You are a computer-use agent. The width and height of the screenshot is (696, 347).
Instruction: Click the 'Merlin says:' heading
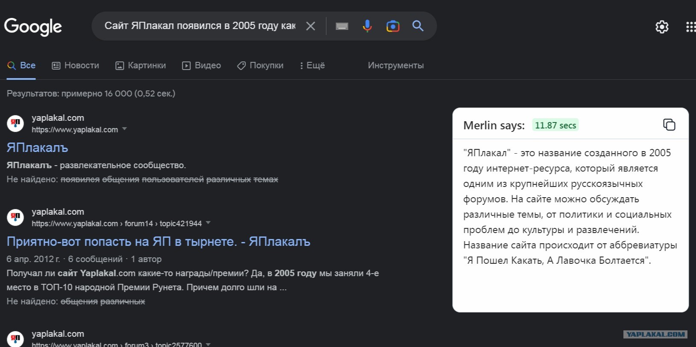click(x=494, y=125)
